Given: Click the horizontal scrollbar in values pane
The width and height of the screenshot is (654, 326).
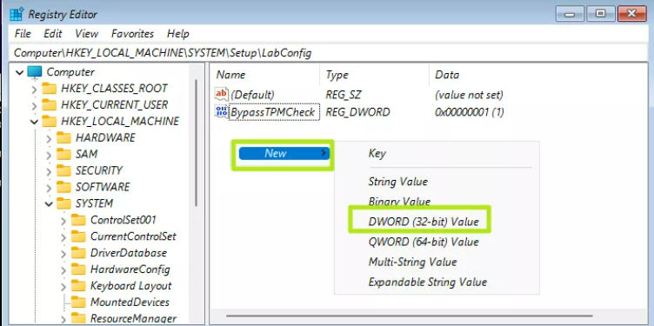Looking at the screenshot, I should pos(409,316).
